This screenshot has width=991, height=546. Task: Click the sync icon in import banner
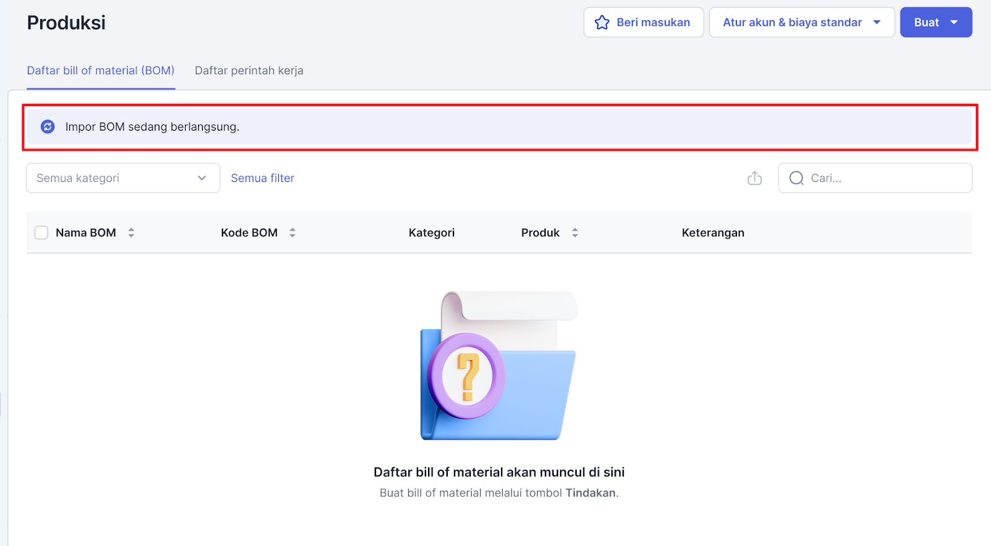tap(48, 127)
